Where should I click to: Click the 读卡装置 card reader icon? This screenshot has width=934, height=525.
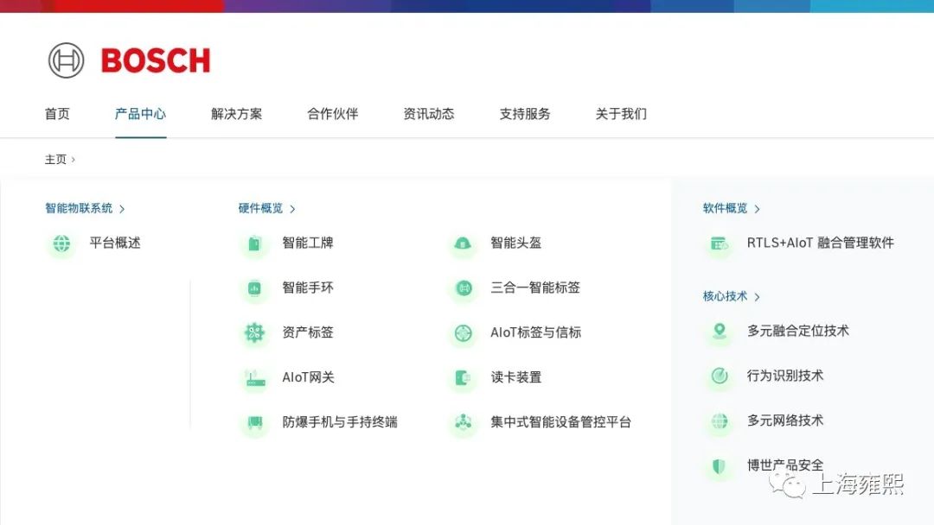[x=463, y=378]
